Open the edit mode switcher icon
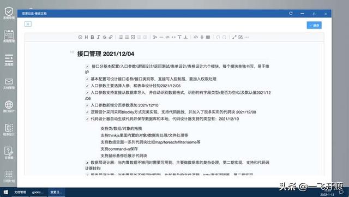This screenshot has width=349, height=197. (x=240, y=37)
